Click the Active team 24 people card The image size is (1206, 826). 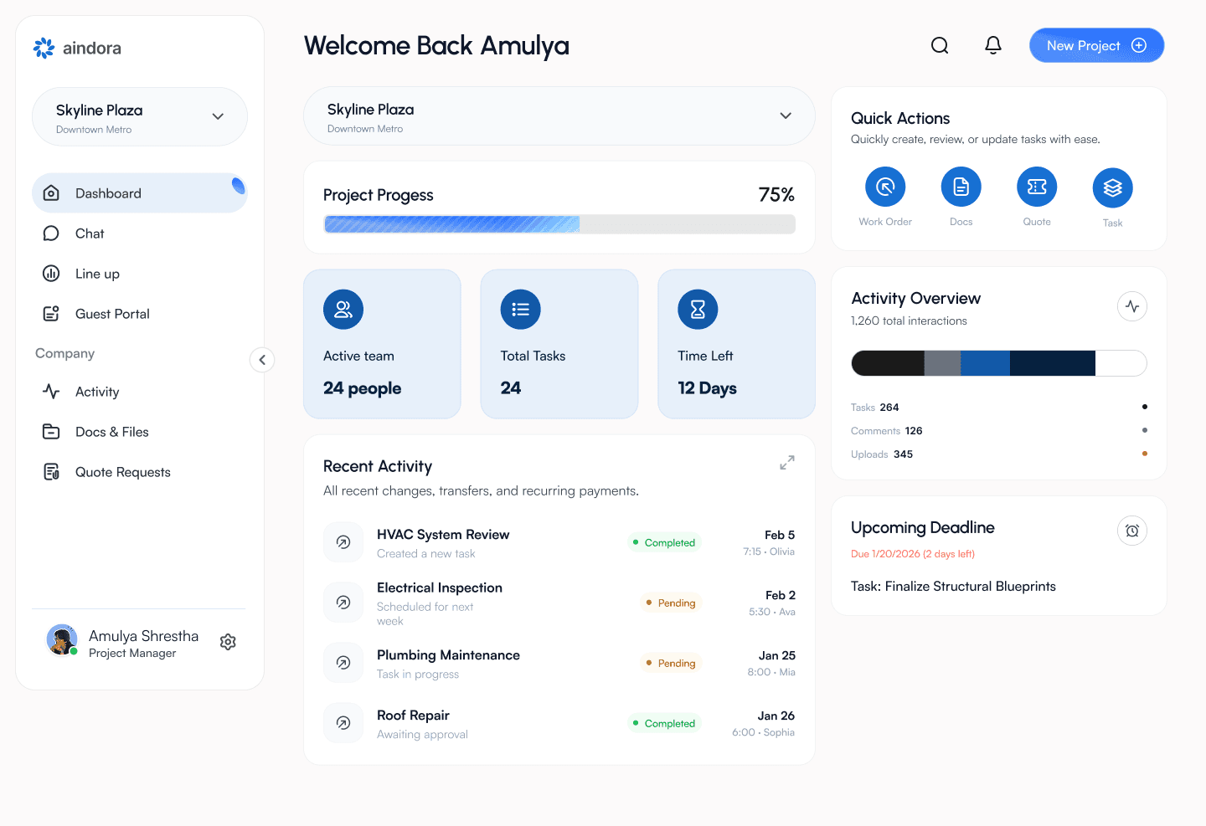[382, 344]
